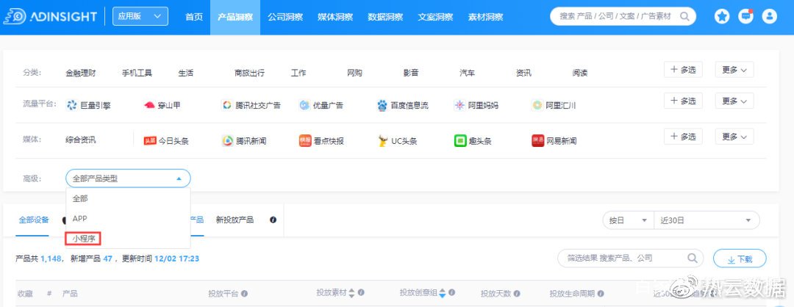Viewport: 794px width, 307px height.
Task: Sort by 投放素材 column arrows
Action: click(x=352, y=293)
